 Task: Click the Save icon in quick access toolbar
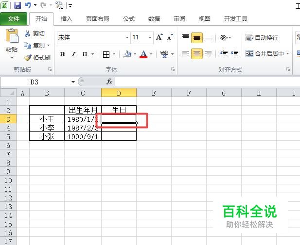(18, 5)
